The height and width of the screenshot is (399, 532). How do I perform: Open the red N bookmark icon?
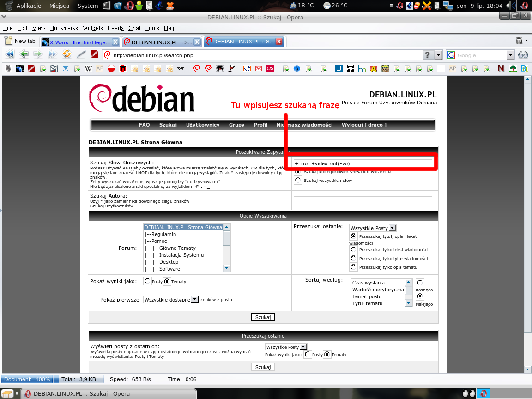click(x=501, y=68)
